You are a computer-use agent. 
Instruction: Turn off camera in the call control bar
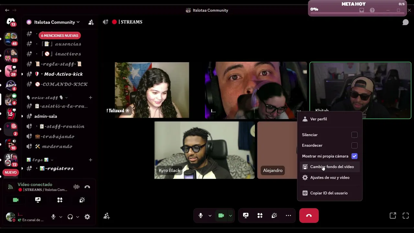pos(221,216)
